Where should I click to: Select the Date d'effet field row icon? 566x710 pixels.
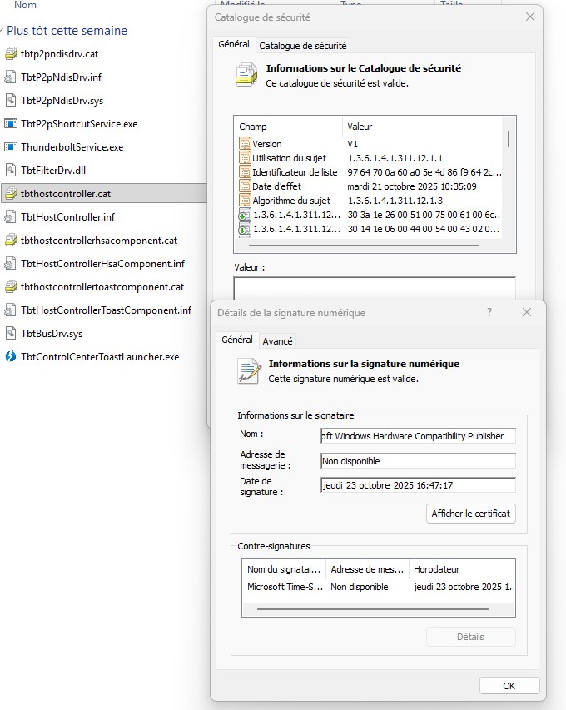click(245, 186)
